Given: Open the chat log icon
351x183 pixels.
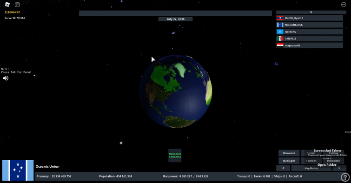Looking at the screenshot, I should tap(17, 5).
